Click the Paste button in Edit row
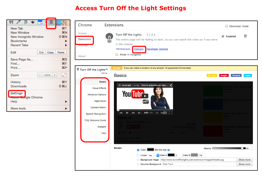This screenshot has width=262, height=176. (x=61, y=52)
